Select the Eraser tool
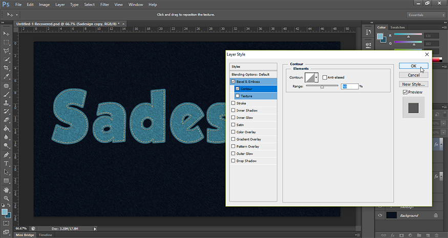 (x=6, y=120)
